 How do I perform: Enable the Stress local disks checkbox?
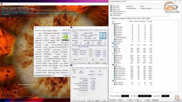coord(113,13)
